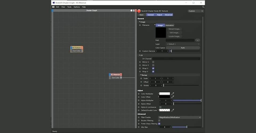
Task: Click the black Color Offset swatch
Action: [x=165, y=97]
